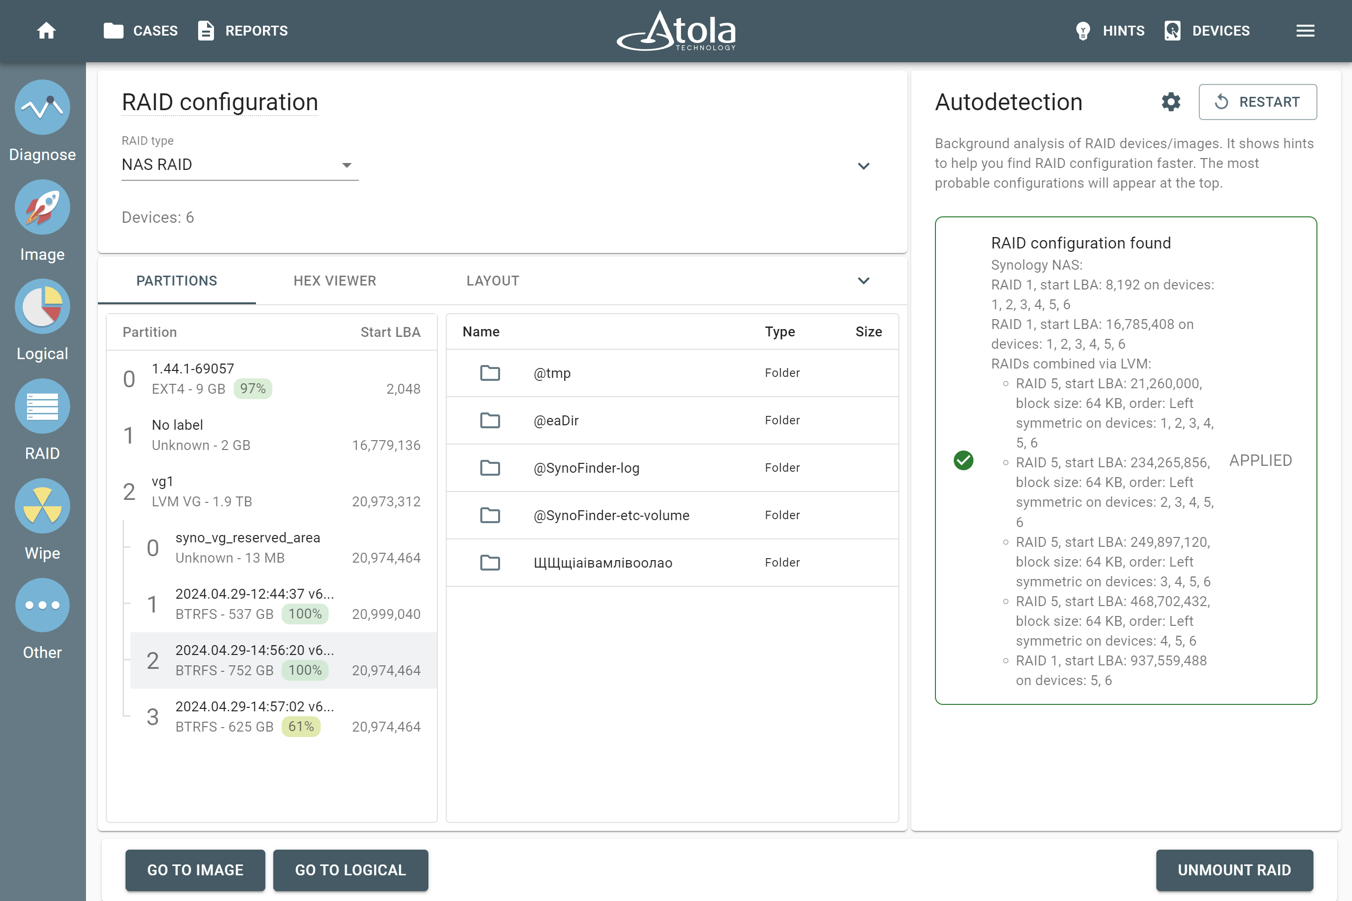Click the DEVICES label in header

[x=1221, y=31]
